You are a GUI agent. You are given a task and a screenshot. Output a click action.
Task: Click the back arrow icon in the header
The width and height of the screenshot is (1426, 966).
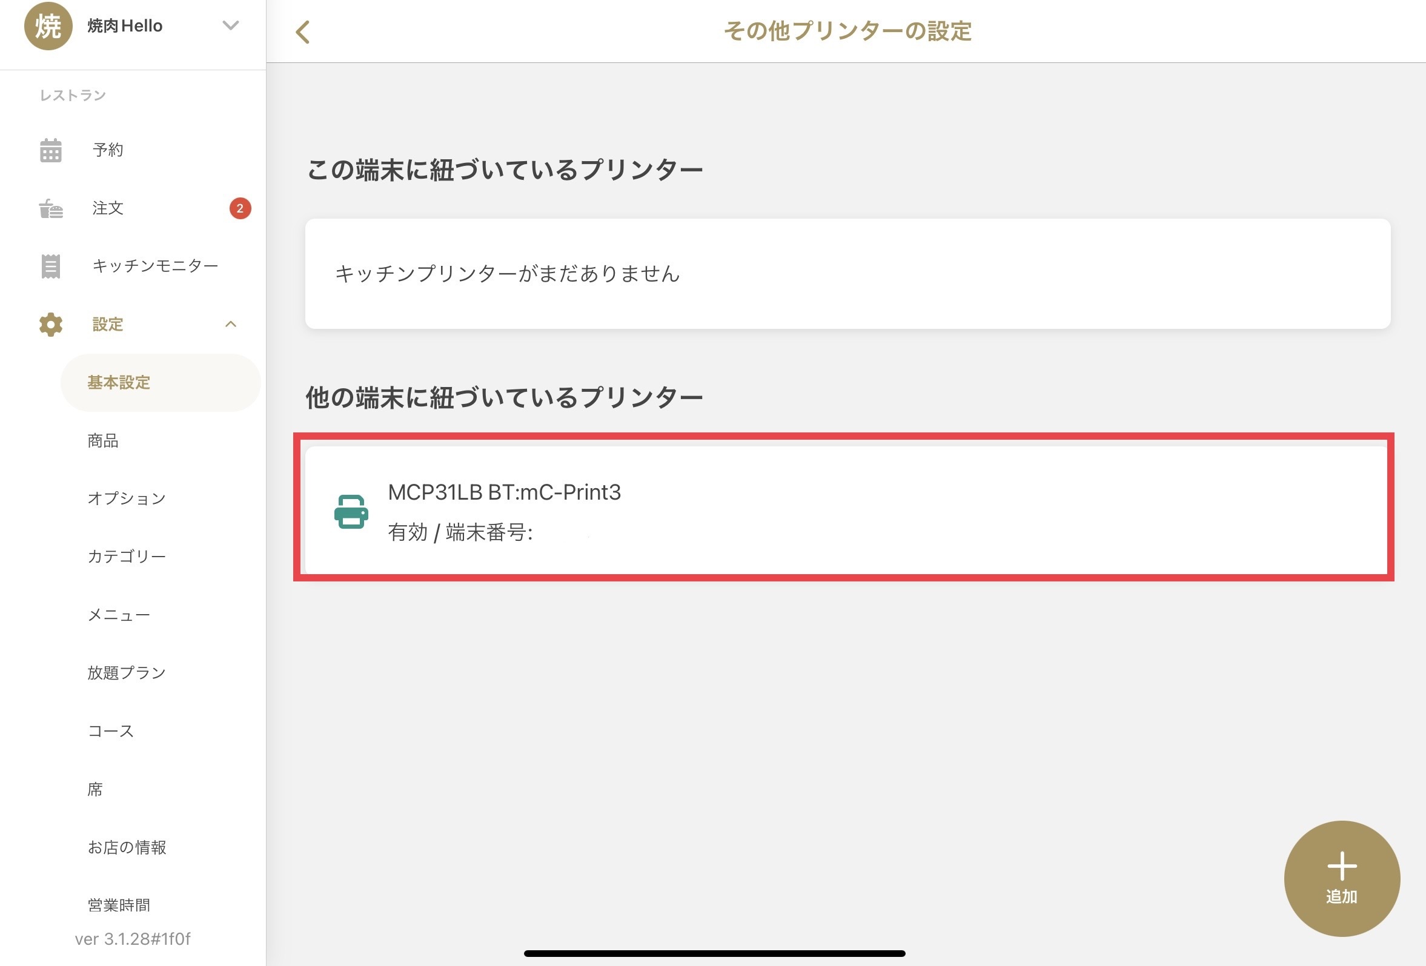click(x=302, y=32)
